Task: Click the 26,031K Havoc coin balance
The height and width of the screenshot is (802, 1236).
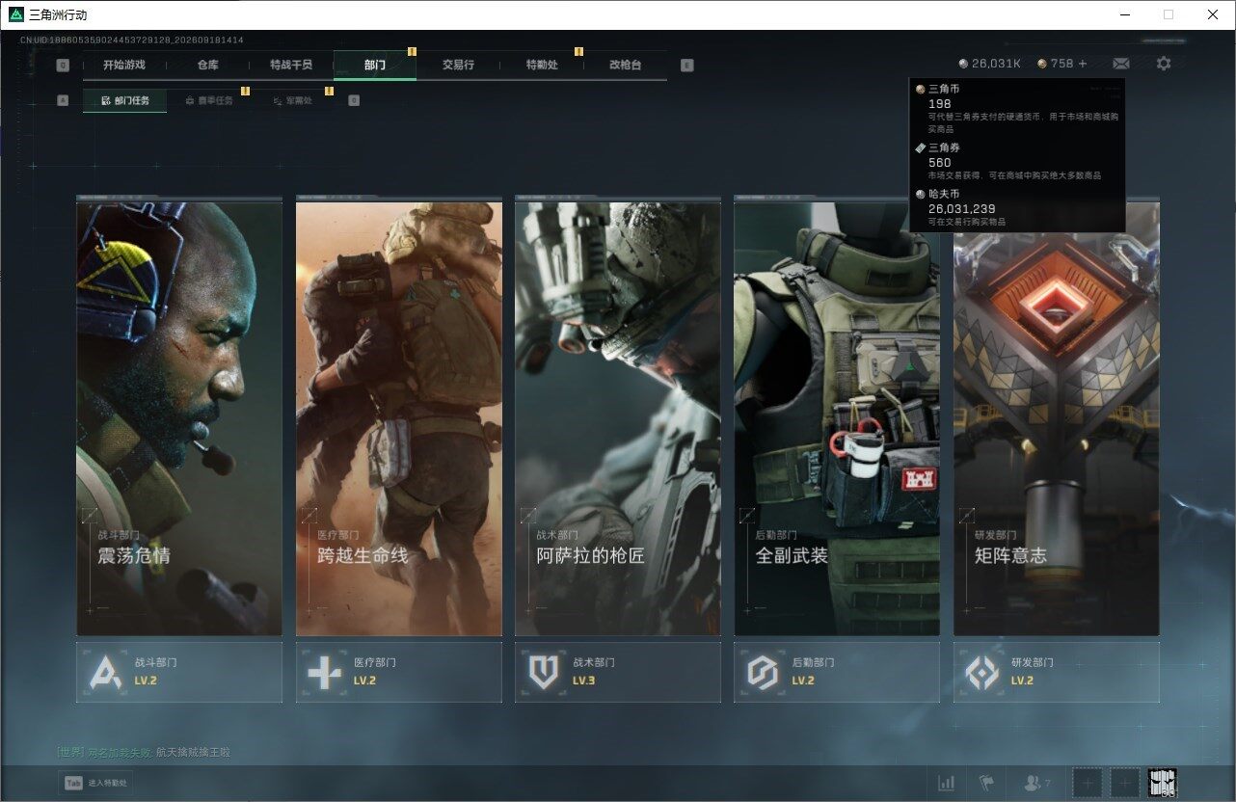Action: click(989, 64)
